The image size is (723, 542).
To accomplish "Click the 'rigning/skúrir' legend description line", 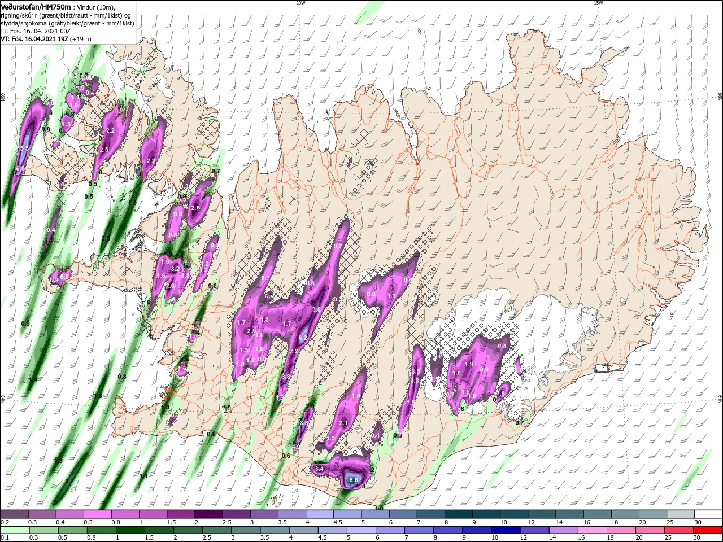I will click(66, 15).
